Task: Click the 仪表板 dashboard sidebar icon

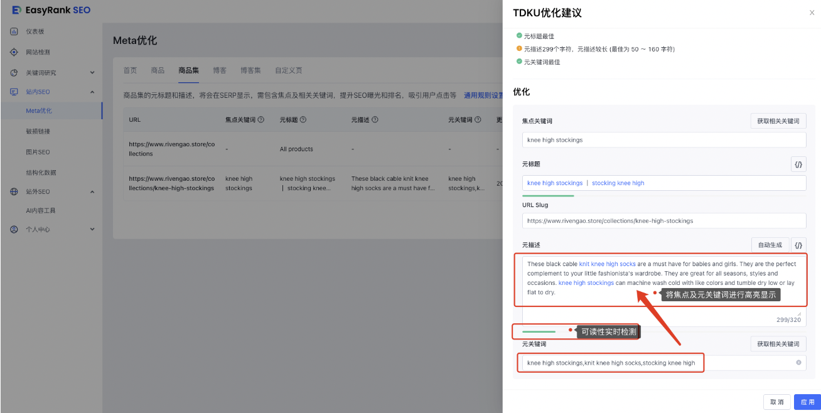Action: 14,31
